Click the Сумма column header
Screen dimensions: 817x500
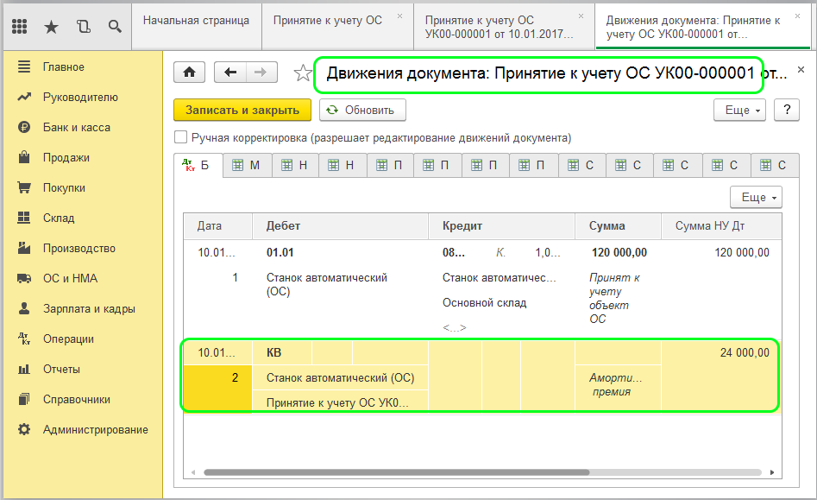pyautogui.click(x=618, y=225)
